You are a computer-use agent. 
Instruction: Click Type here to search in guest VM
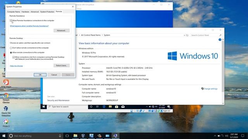(67, 107)
